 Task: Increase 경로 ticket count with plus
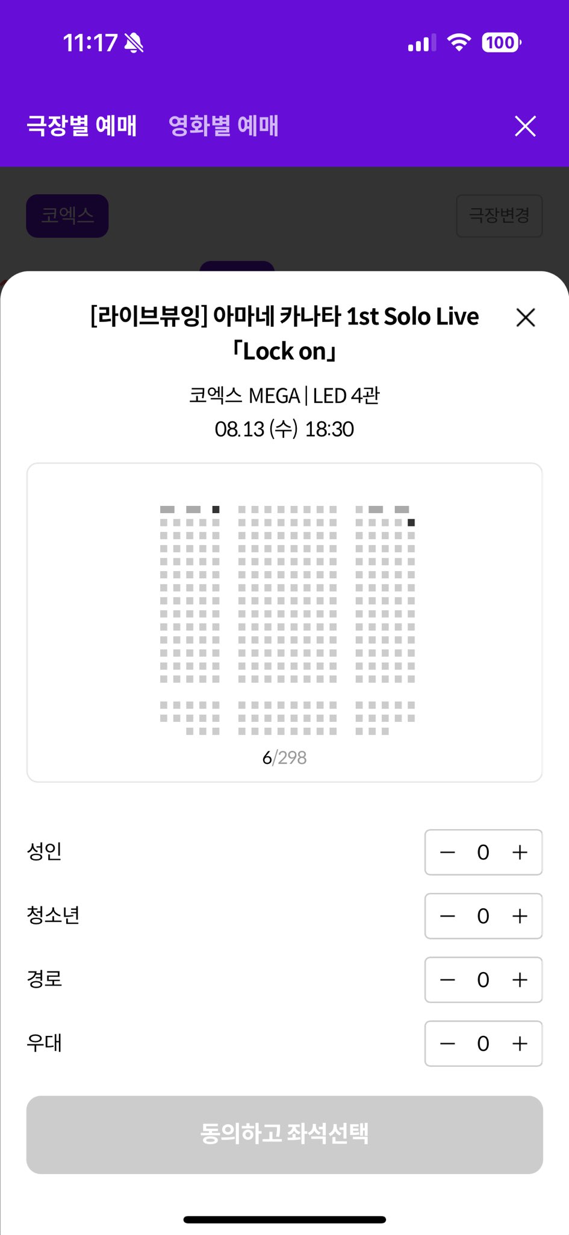[x=520, y=980]
